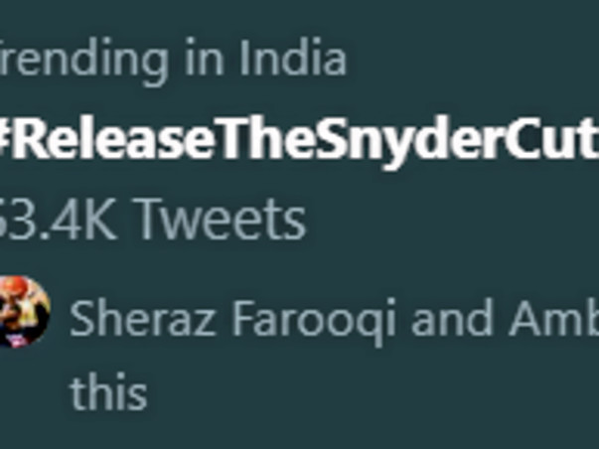Click the word Farooqi
The image size is (599, 449).
(x=314, y=321)
